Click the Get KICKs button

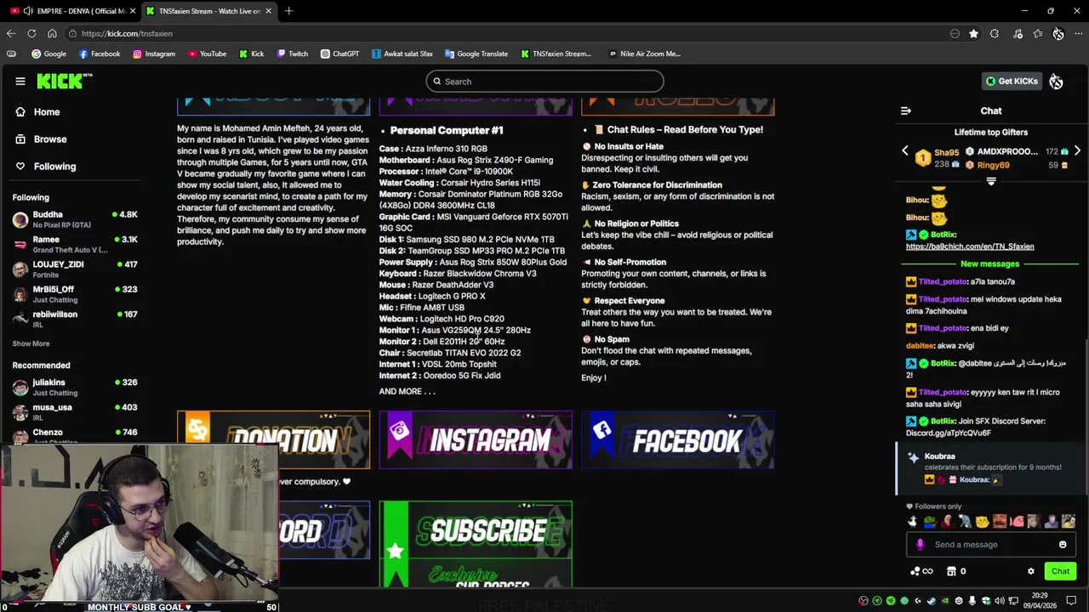[x=1012, y=82]
